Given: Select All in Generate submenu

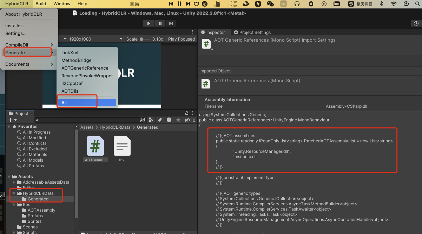Looking at the screenshot, I should (87, 102).
